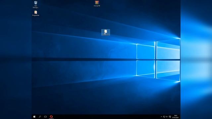Open network status tray icon
This screenshot has width=212, height=119.
[x=164, y=117]
